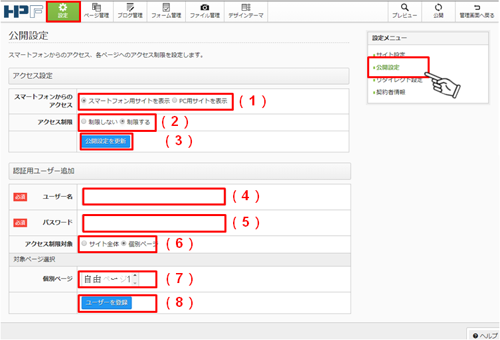The width and height of the screenshot is (500, 340).
Task: Open フォーム管理 in the top toolbar
Action: click(166, 11)
